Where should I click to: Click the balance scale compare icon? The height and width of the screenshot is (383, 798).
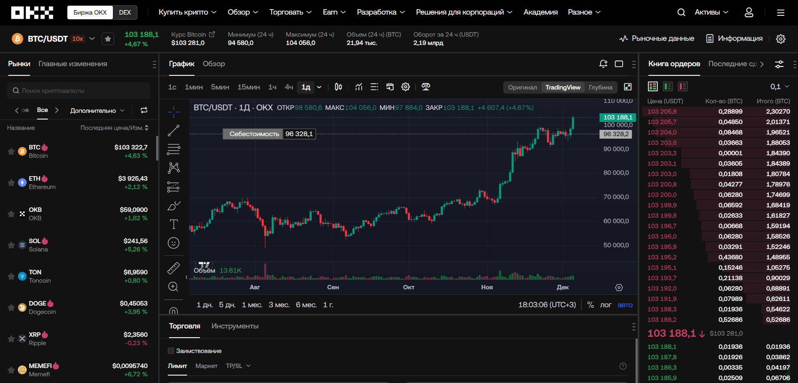[426, 87]
